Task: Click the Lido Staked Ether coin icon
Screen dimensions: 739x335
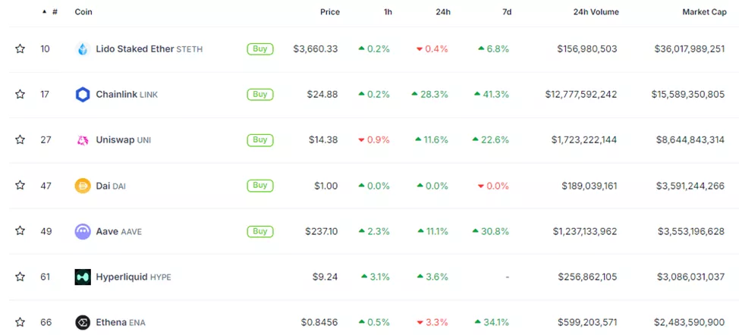Action: tap(83, 49)
